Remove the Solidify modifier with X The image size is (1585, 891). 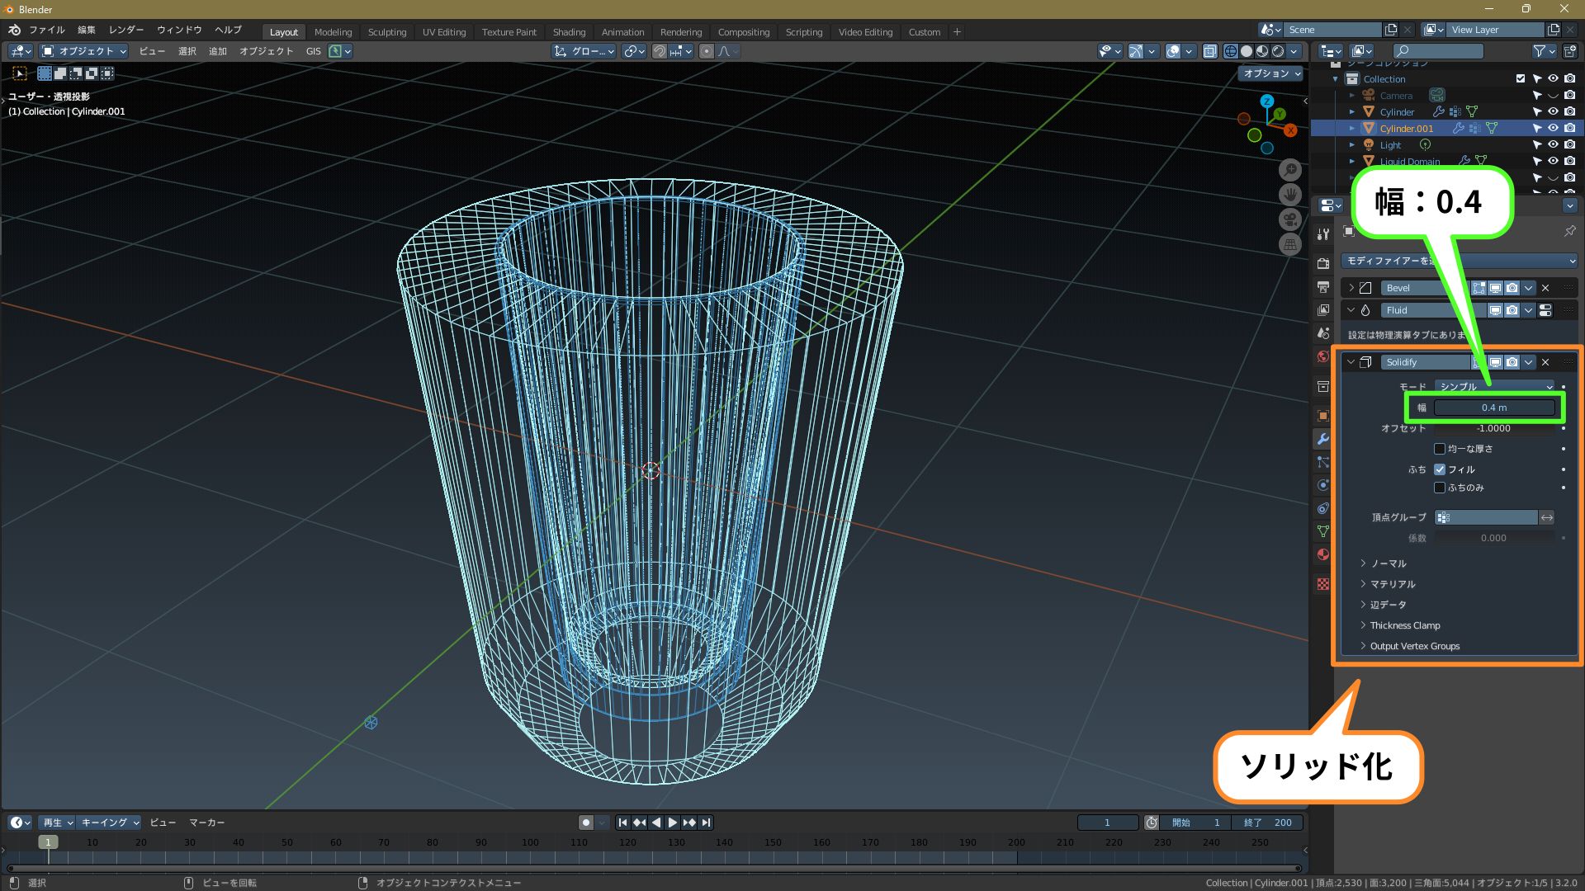[1545, 362]
